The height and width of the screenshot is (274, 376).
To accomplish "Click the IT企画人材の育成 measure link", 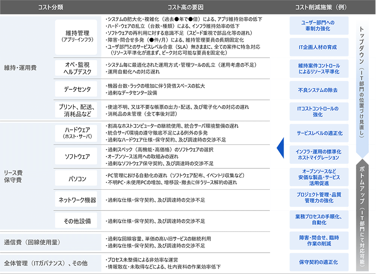I will pyautogui.click(x=318, y=47).
